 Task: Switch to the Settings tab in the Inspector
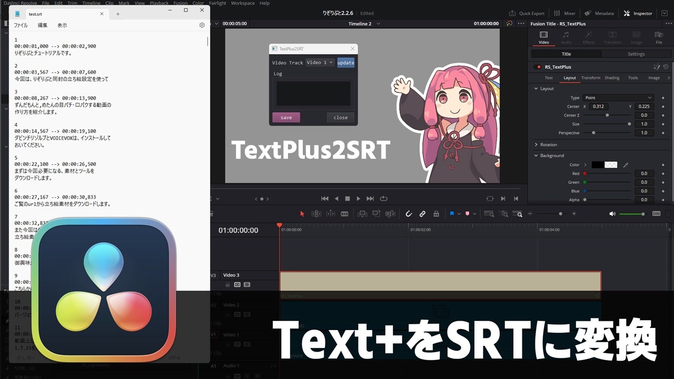[636, 54]
